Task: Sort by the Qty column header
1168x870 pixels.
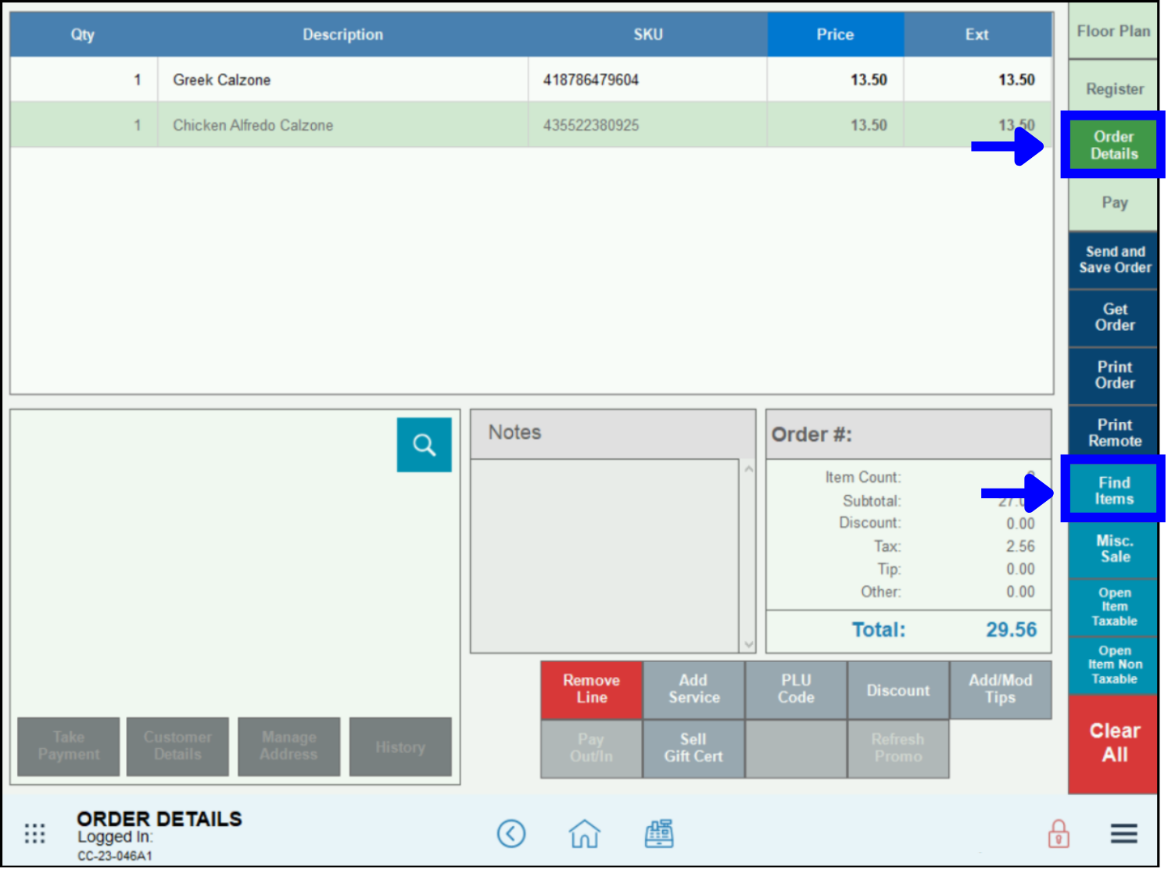Action: tap(83, 34)
